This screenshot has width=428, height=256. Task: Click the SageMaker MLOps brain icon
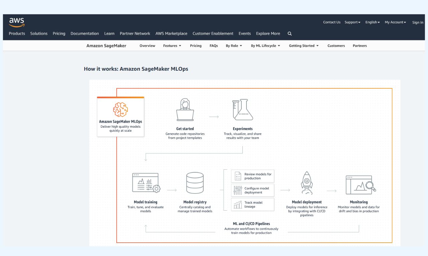click(120, 109)
